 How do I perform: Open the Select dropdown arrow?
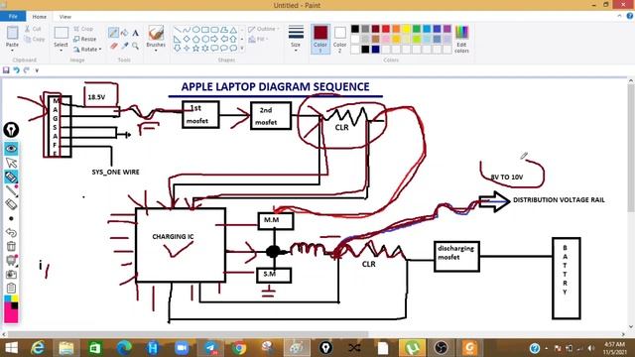pyautogui.click(x=62, y=51)
